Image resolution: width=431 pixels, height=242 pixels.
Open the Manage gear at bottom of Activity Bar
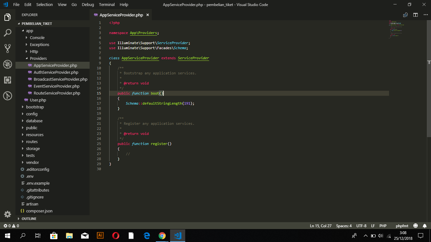click(8, 214)
